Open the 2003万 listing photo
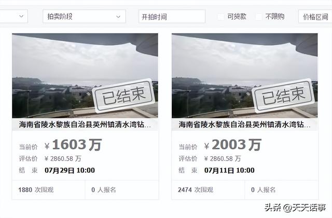332x218 pixels. coord(244,75)
